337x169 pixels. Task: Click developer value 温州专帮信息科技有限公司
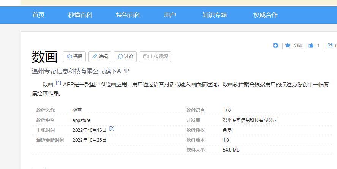click(250, 120)
